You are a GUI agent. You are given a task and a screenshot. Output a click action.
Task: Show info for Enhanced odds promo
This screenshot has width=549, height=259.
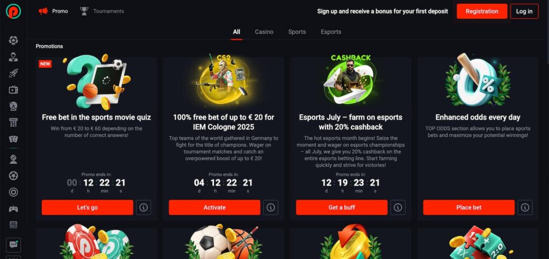[x=525, y=208]
